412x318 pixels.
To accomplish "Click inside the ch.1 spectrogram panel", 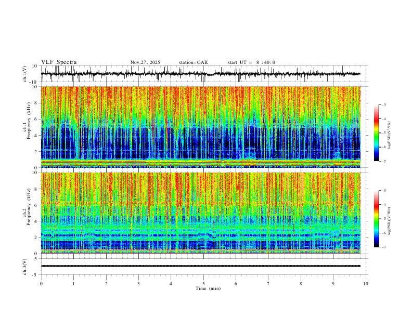I will pos(200,127).
